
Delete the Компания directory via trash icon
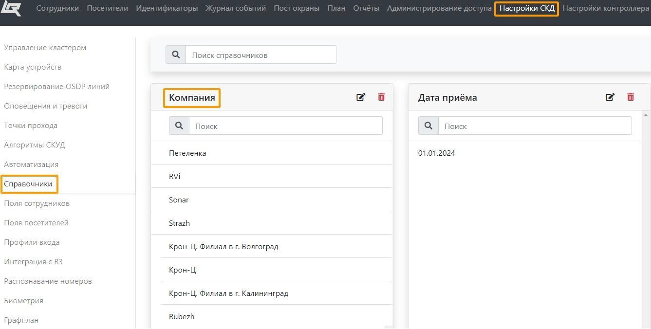point(381,97)
